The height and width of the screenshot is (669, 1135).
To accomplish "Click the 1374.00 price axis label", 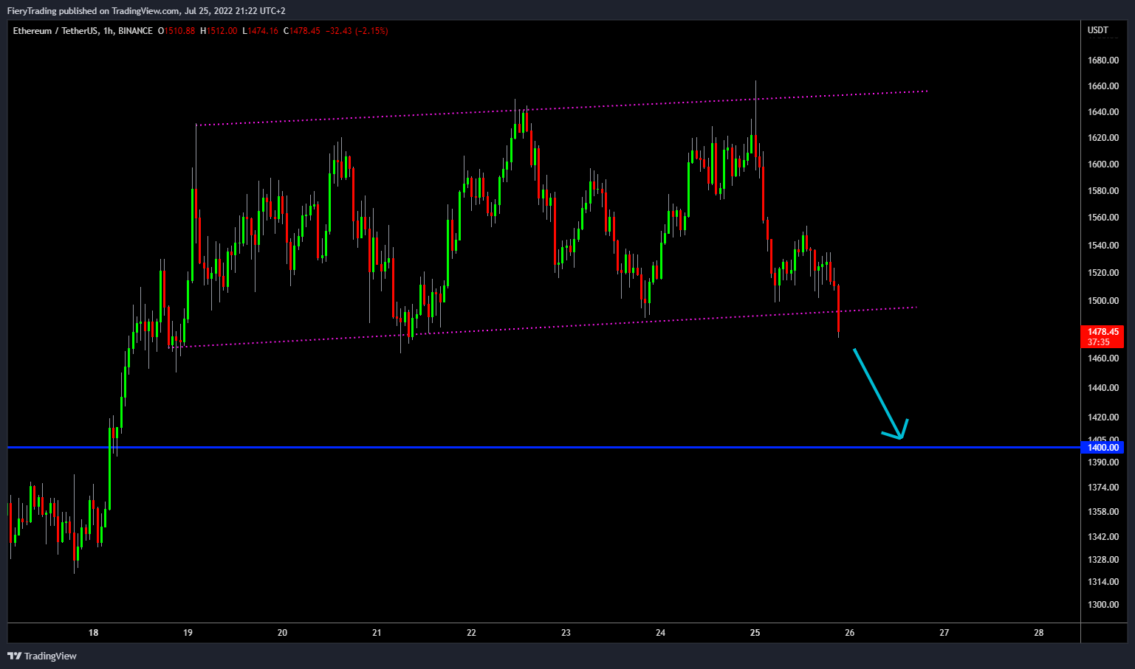I will (1103, 488).
